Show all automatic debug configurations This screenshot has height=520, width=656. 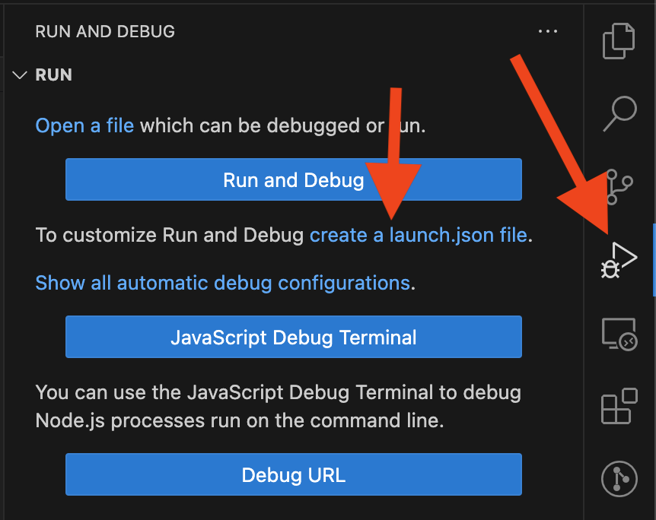pos(222,283)
